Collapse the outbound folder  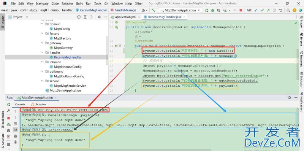point(42,72)
